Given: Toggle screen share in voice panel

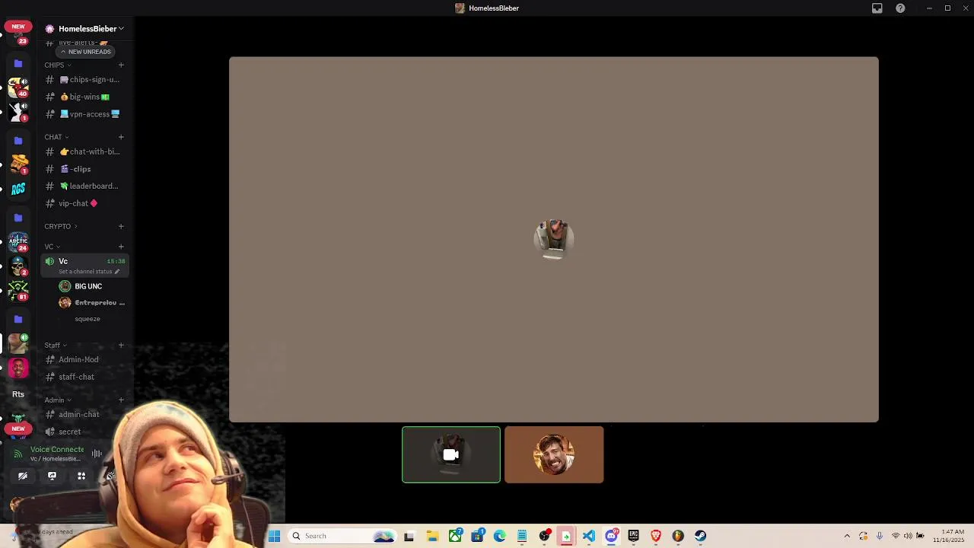Looking at the screenshot, I should [x=52, y=476].
